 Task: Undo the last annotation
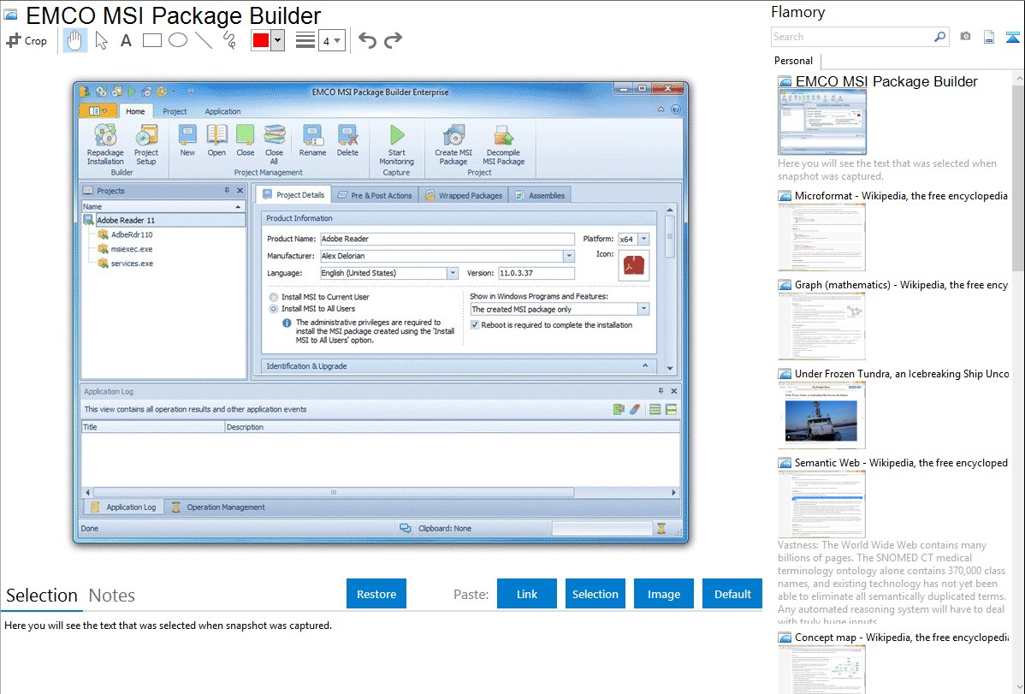(x=367, y=40)
